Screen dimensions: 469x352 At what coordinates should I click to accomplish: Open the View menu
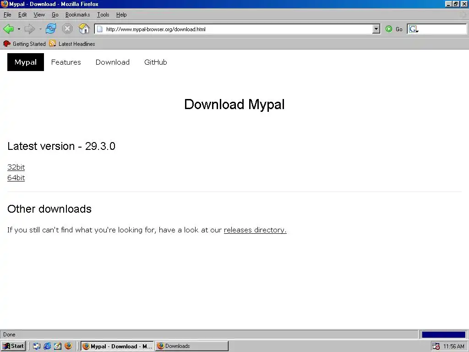pos(39,15)
